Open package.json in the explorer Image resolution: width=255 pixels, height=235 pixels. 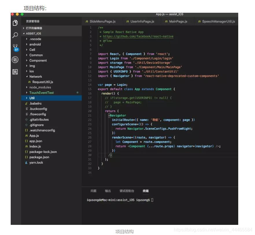pyautogui.click(x=39, y=157)
